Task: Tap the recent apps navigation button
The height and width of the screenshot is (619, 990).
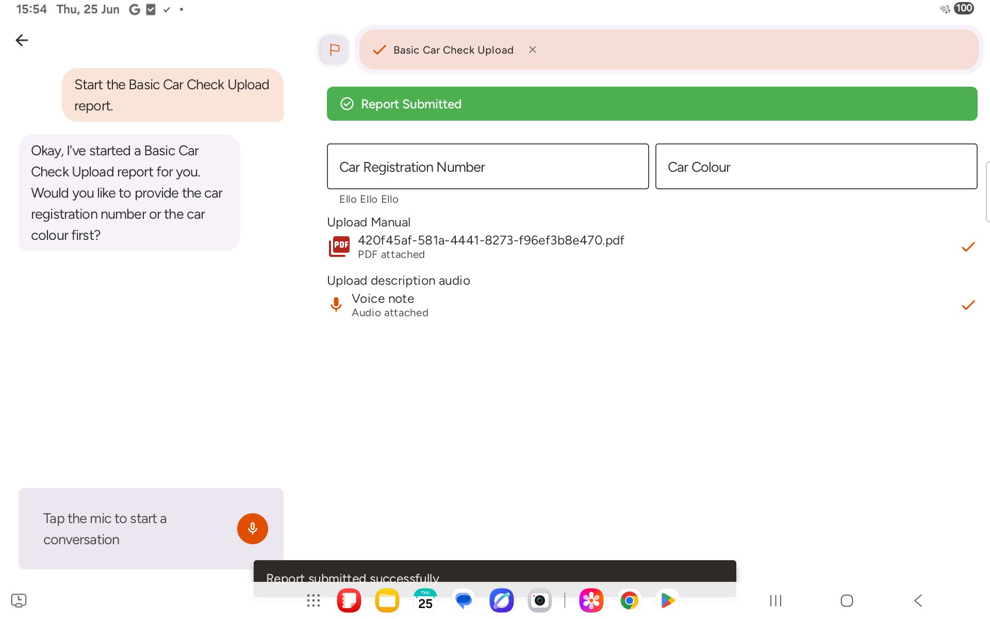Action: 775,600
